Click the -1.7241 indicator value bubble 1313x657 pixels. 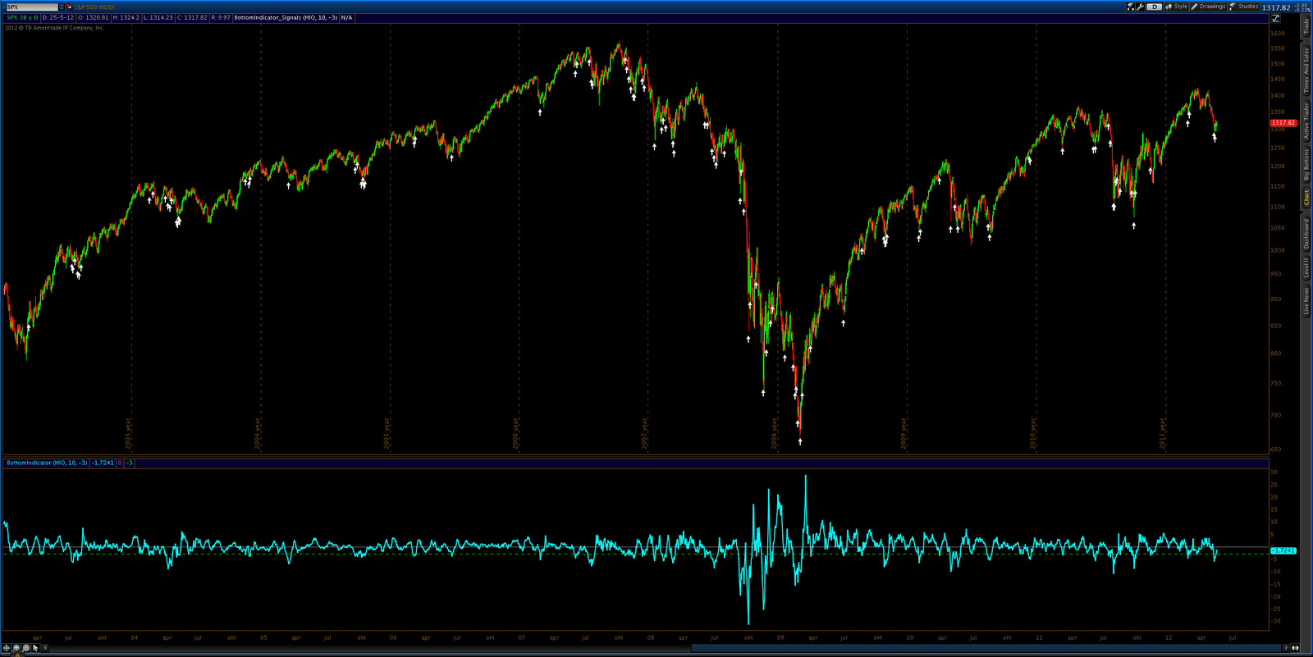point(1283,550)
